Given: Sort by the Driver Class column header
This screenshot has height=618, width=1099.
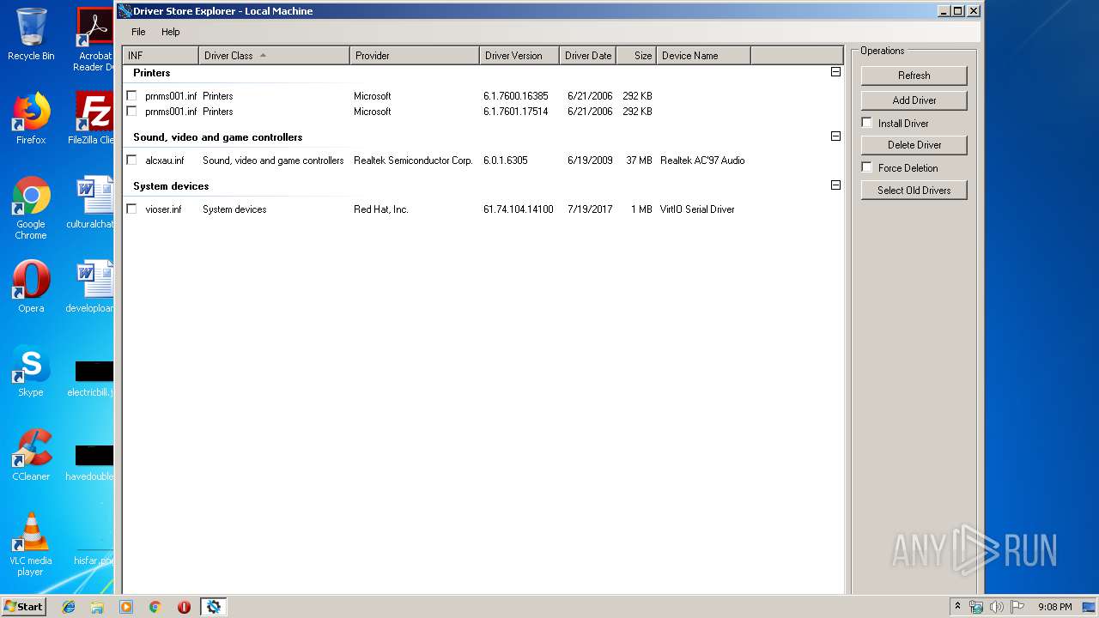Looking at the screenshot, I should click(x=274, y=55).
